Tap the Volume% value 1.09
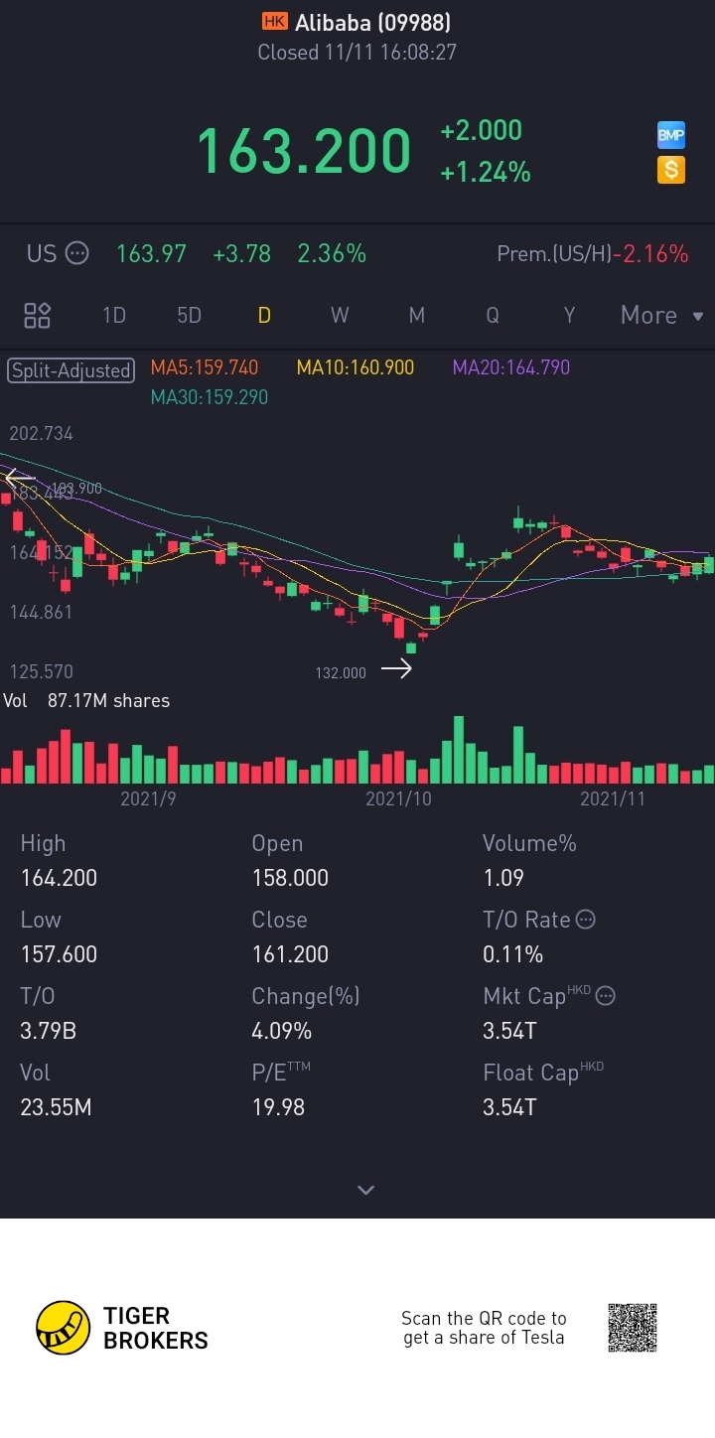Viewport: 715px width, 1438px height. pyautogui.click(x=503, y=878)
